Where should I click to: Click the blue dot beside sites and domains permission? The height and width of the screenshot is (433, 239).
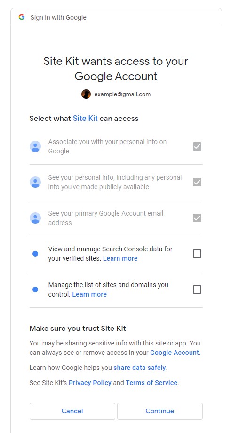tap(35, 289)
